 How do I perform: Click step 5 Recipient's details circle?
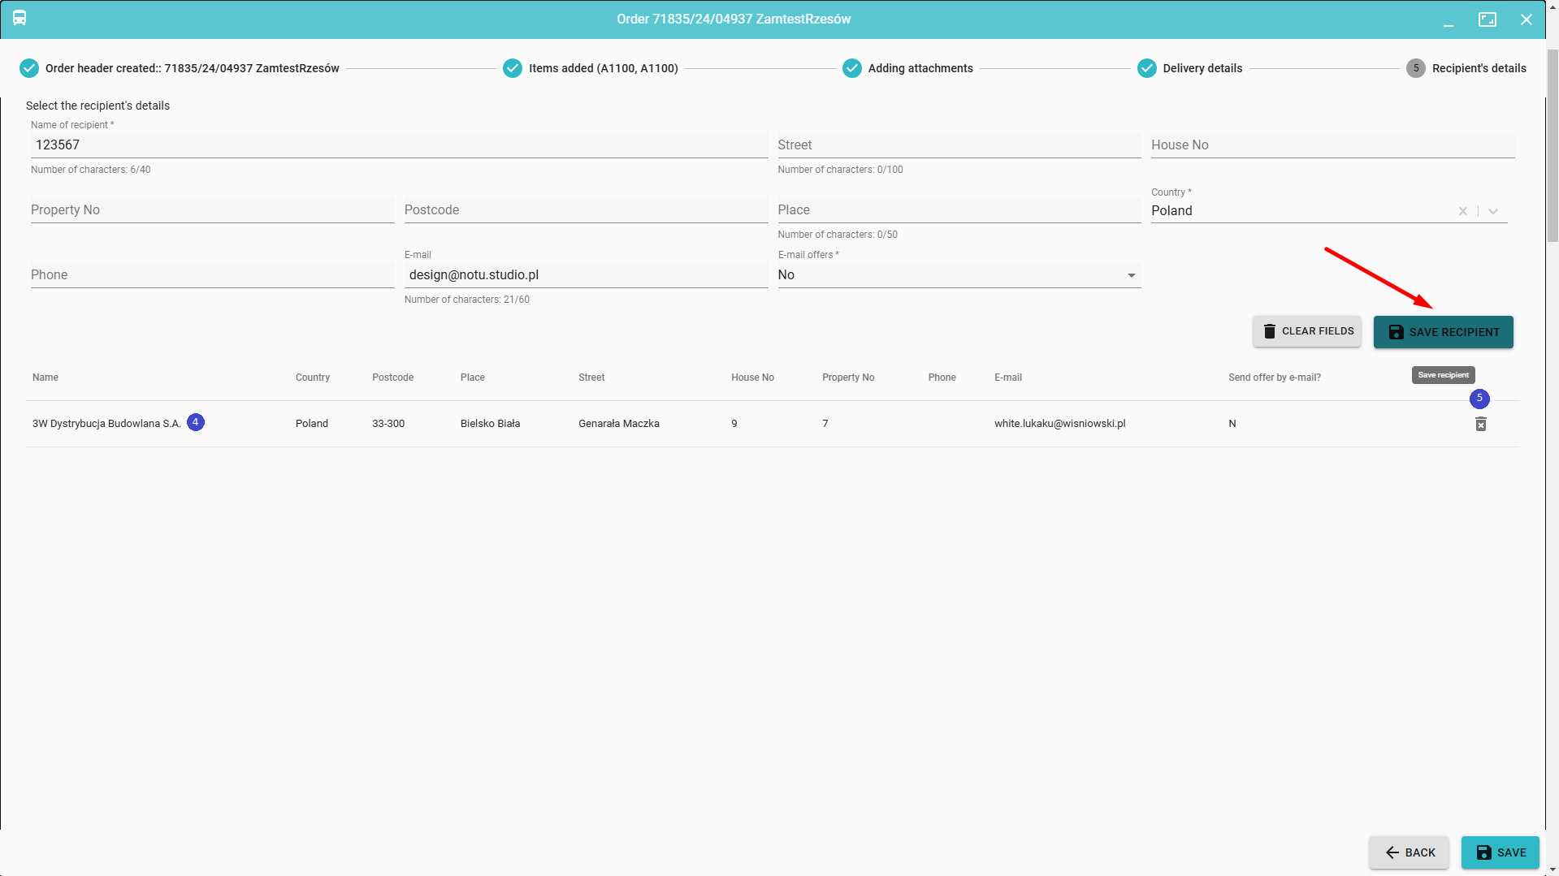[1415, 68]
